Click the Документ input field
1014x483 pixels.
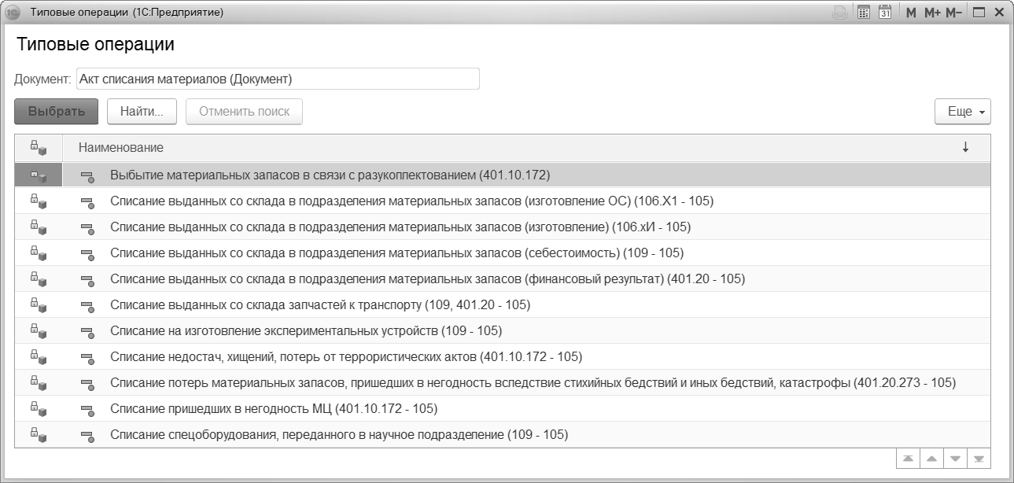[278, 79]
